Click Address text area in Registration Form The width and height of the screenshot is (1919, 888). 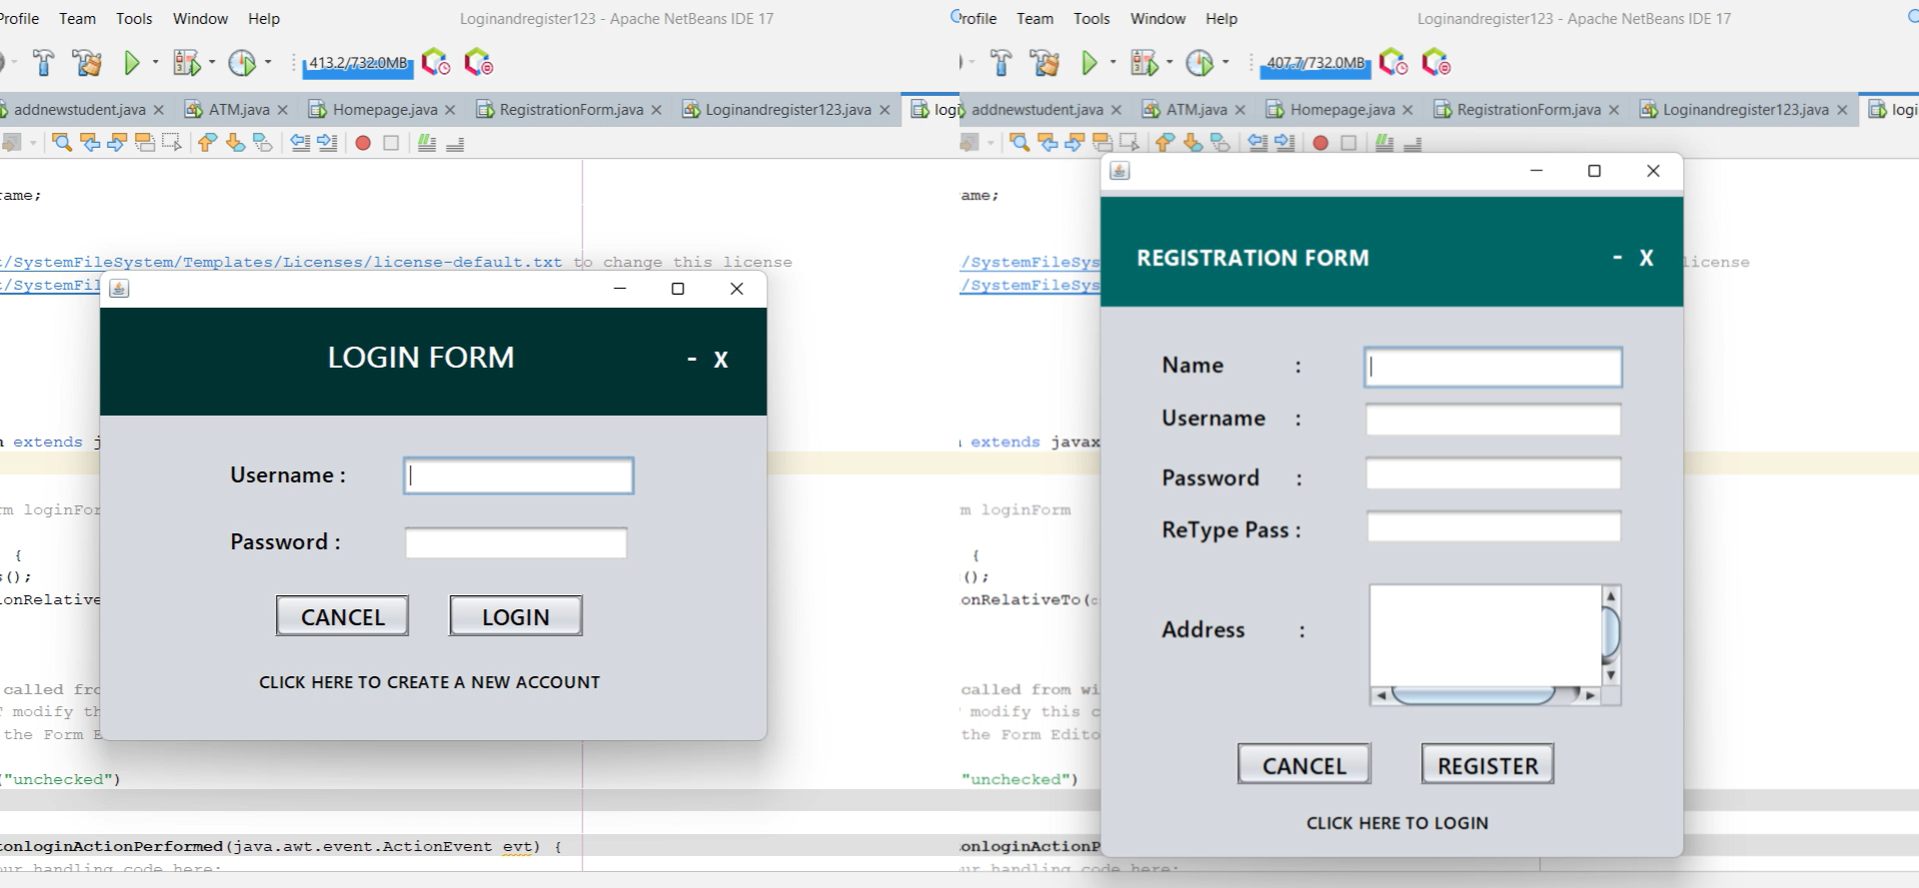1486,635
